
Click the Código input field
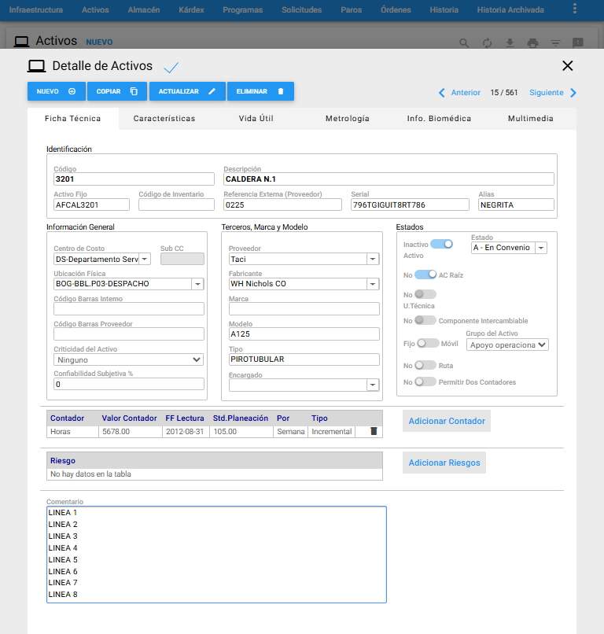tap(134, 179)
